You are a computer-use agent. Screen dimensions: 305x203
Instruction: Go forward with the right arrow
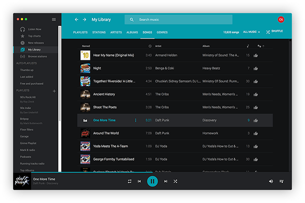[x=84, y=19]
